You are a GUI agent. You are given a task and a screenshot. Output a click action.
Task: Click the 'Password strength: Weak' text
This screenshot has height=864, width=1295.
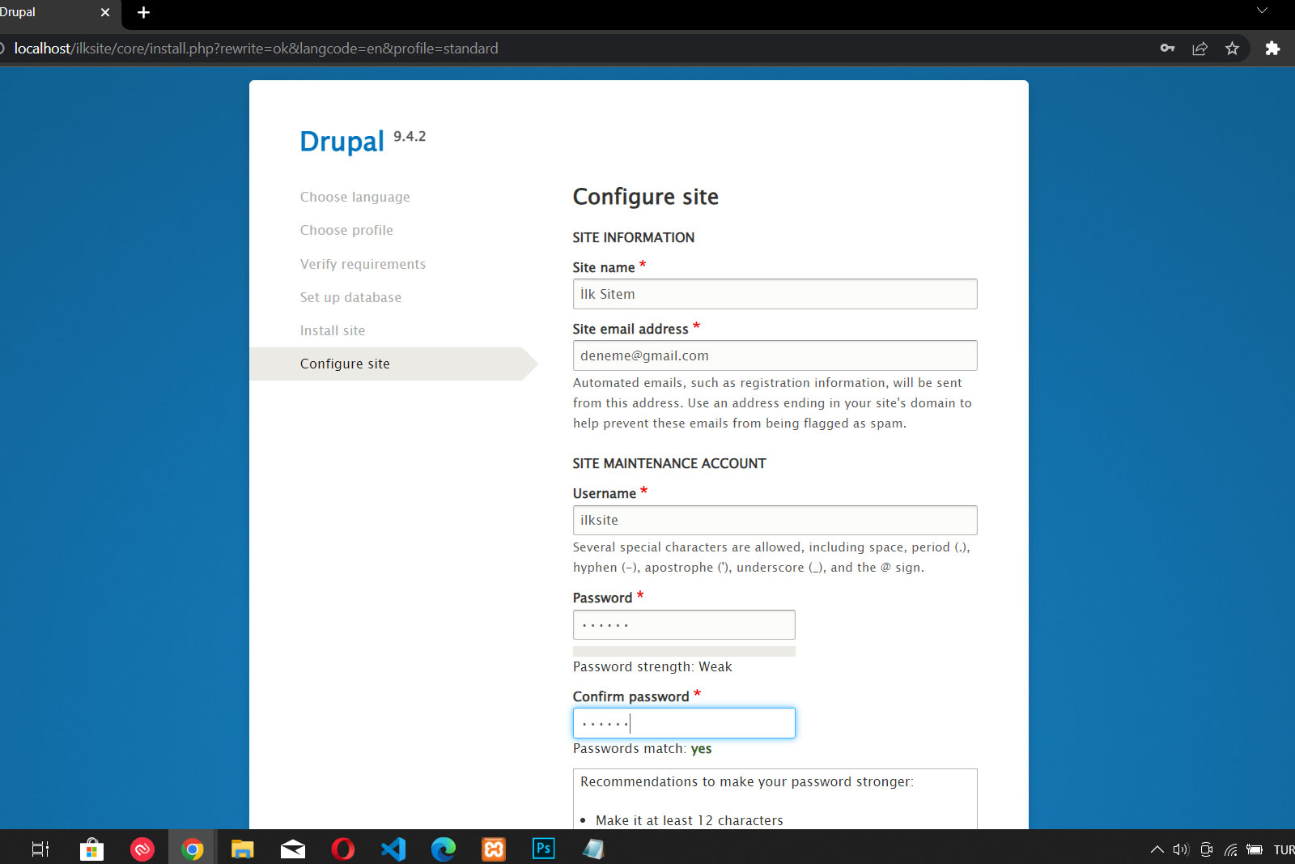652,666
